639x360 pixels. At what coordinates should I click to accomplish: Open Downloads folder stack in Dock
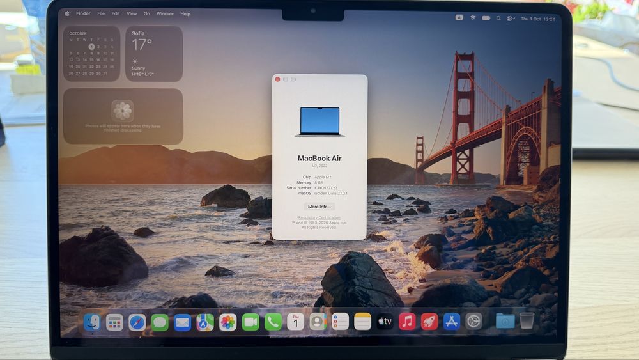[505, 321]
